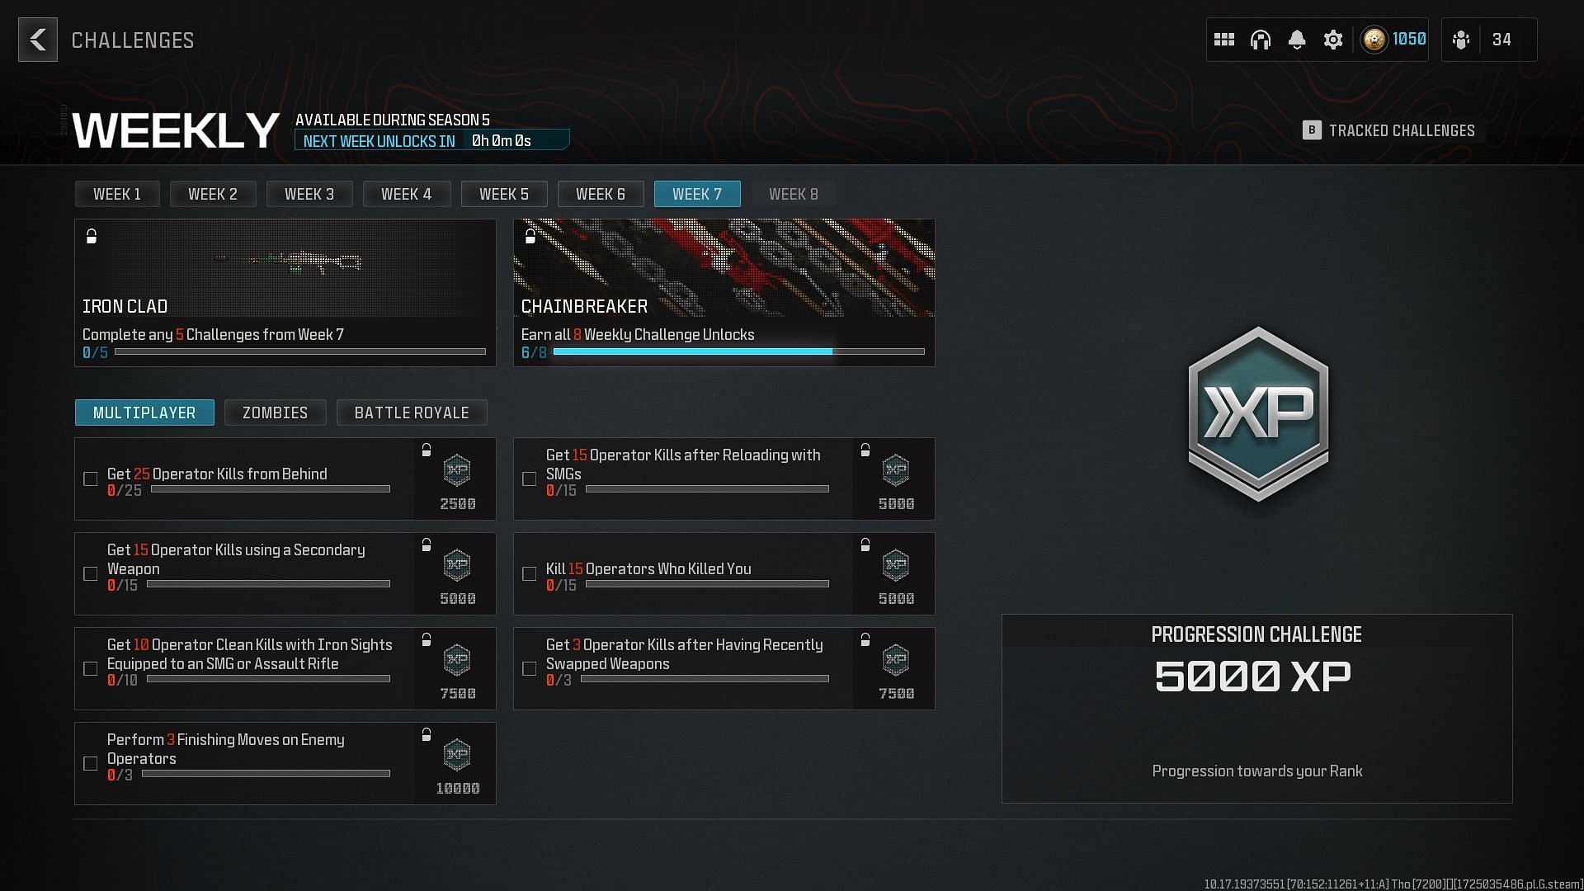The height and width of the screenshot is (891, 1584).
Task: Click the back arrow to exit Challenges
Action: [37, 39]
